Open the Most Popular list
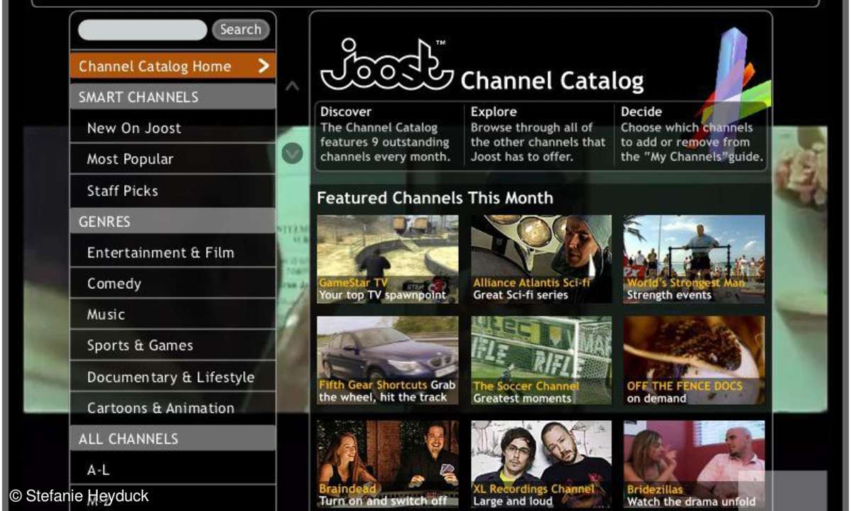Image resolution: width=851 pixels, height=511 pixels. point(172,159)
